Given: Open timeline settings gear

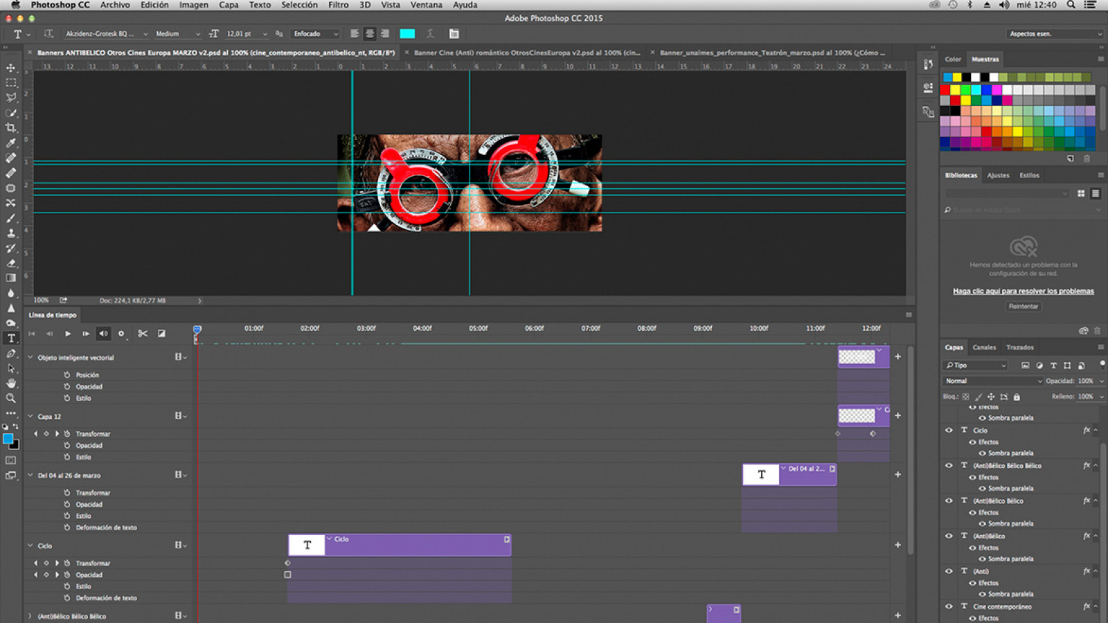Looking at the screenshot, I should click(121, 334).
